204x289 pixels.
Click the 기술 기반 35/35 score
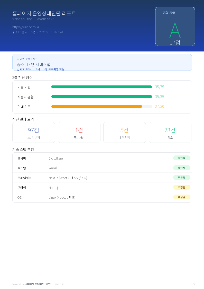pos(160,87)
